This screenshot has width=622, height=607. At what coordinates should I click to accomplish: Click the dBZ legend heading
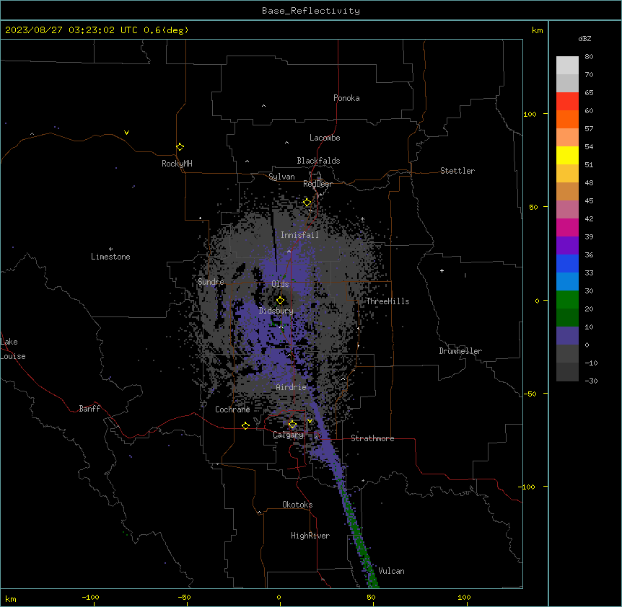click(584, 38)
